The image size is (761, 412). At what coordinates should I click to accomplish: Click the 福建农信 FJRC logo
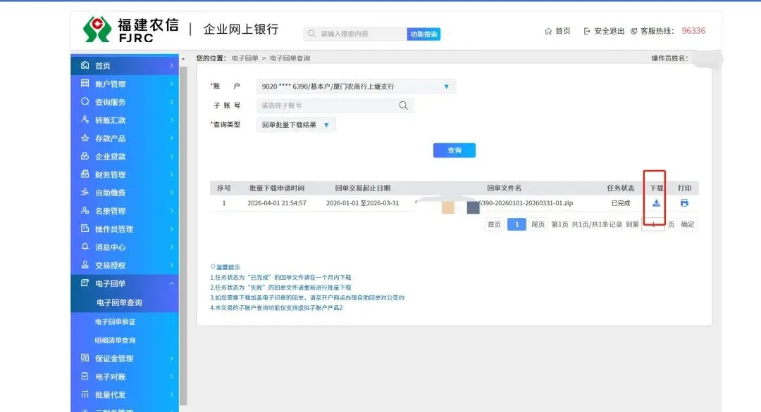pos(131,30)
